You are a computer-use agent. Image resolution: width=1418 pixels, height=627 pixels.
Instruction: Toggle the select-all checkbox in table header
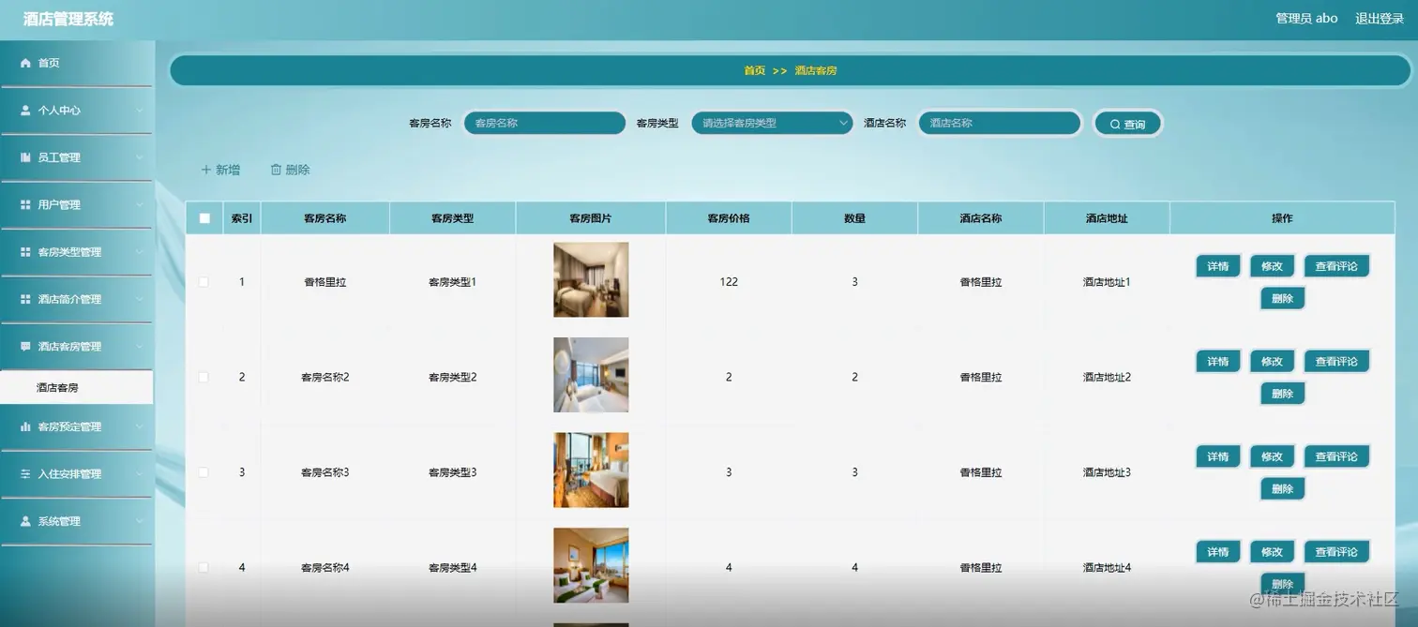click(x=204, y=218)
